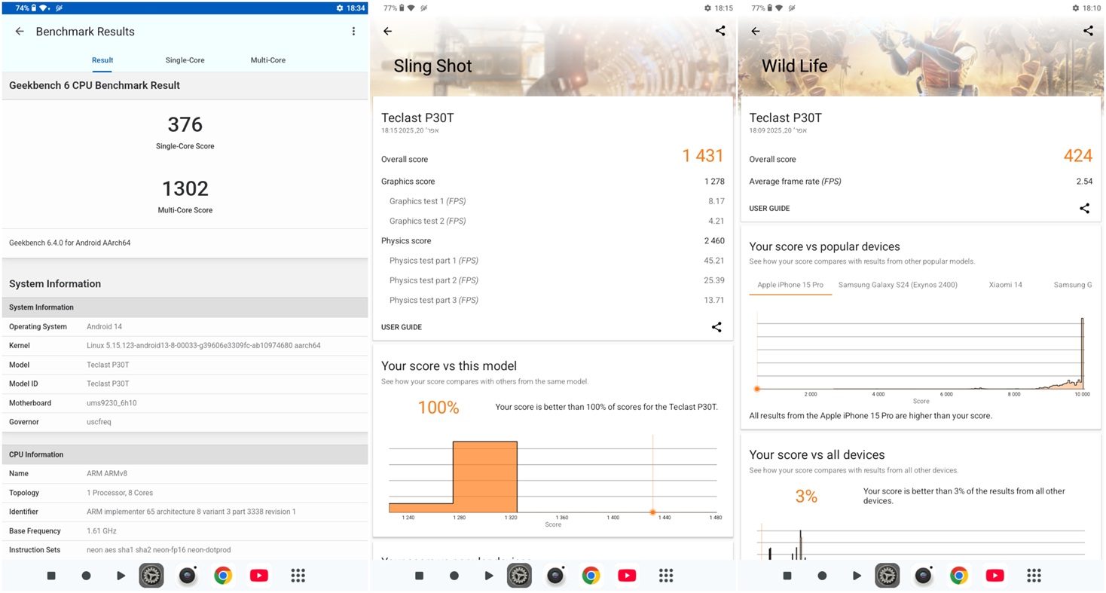Tap the share icon in Sling Shot header
Viewport: 1106px width, 593px height.
click(720, 31)
